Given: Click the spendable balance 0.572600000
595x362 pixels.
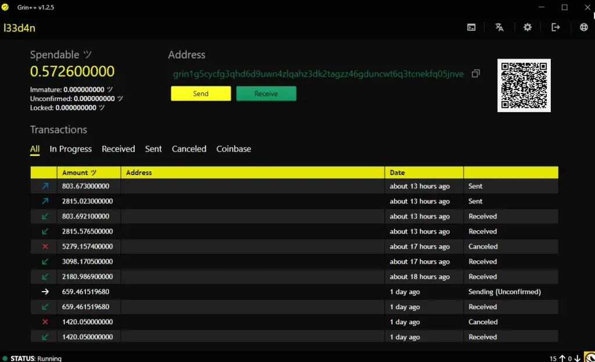Looking at the screenshot, I should [72, 71].
